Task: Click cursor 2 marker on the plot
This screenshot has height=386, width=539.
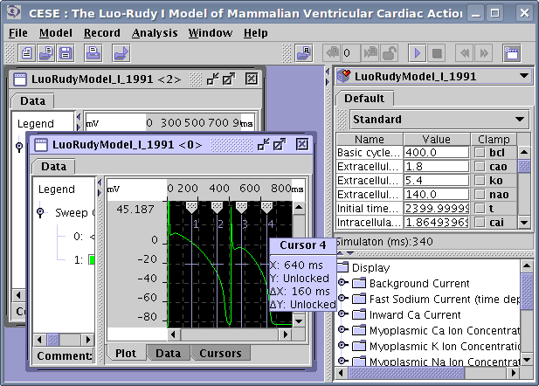Action: click(x=217, y=205)
